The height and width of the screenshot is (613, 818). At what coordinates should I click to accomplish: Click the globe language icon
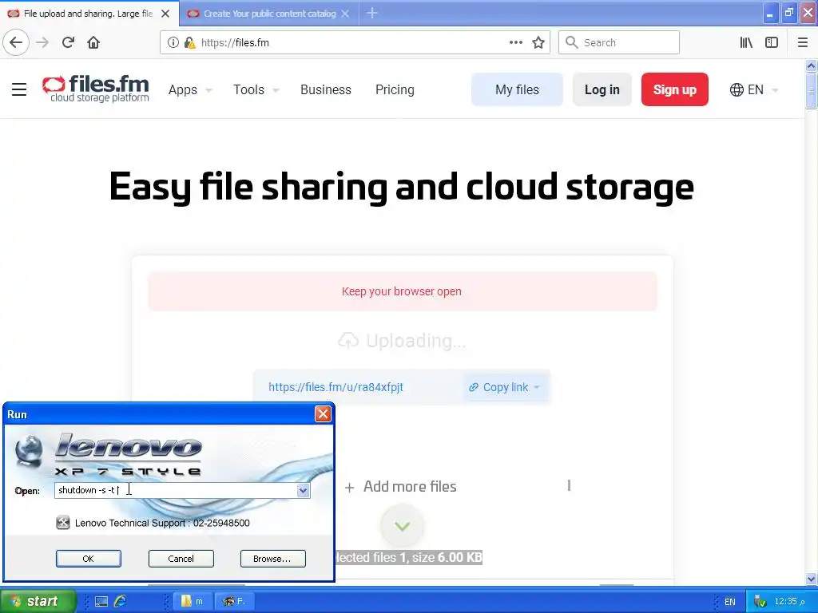click(x=737, y=89)
